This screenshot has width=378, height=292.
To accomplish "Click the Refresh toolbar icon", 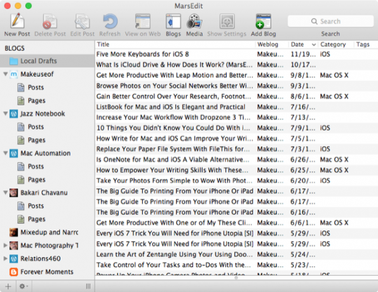I will coord(110,21).
